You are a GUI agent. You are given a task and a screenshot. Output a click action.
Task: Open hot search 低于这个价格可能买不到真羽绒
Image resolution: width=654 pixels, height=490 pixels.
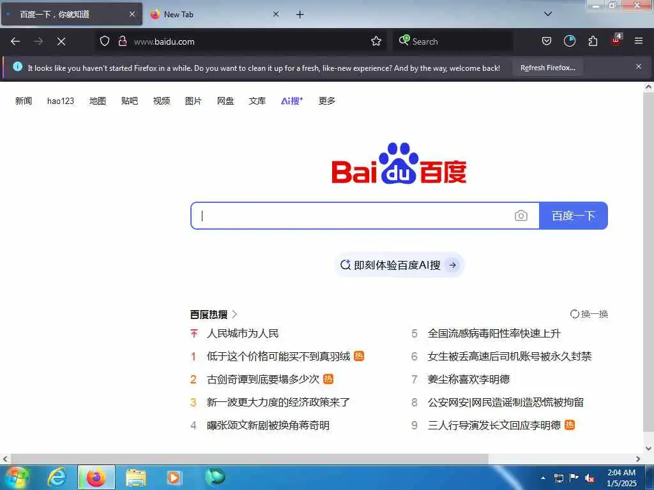[x=278, y=356]
